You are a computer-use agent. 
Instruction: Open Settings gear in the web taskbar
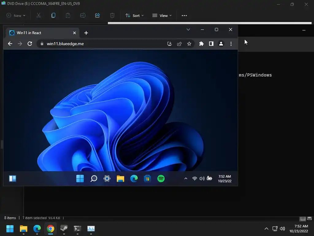click(x=107, y=179)
